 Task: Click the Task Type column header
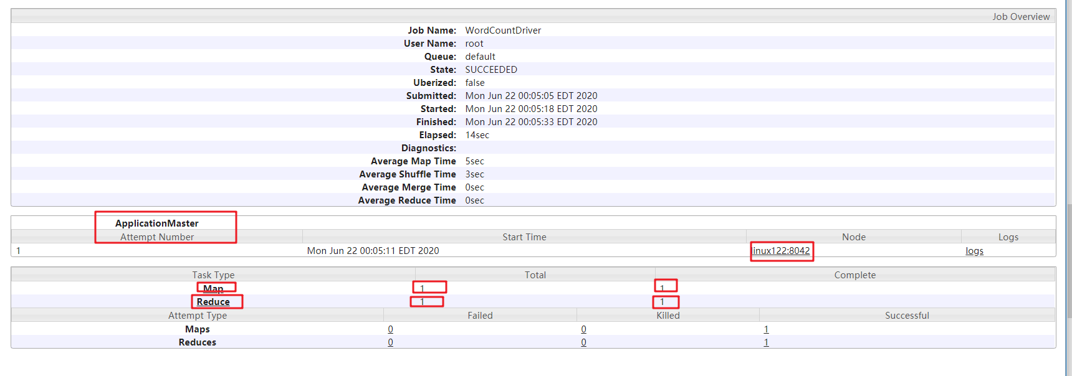tap(213, 275)
